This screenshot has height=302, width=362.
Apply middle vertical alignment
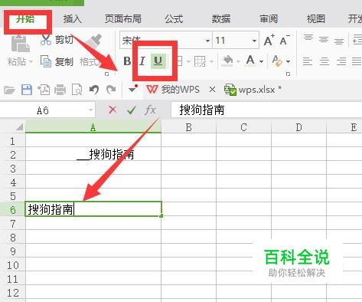point(324,40)
